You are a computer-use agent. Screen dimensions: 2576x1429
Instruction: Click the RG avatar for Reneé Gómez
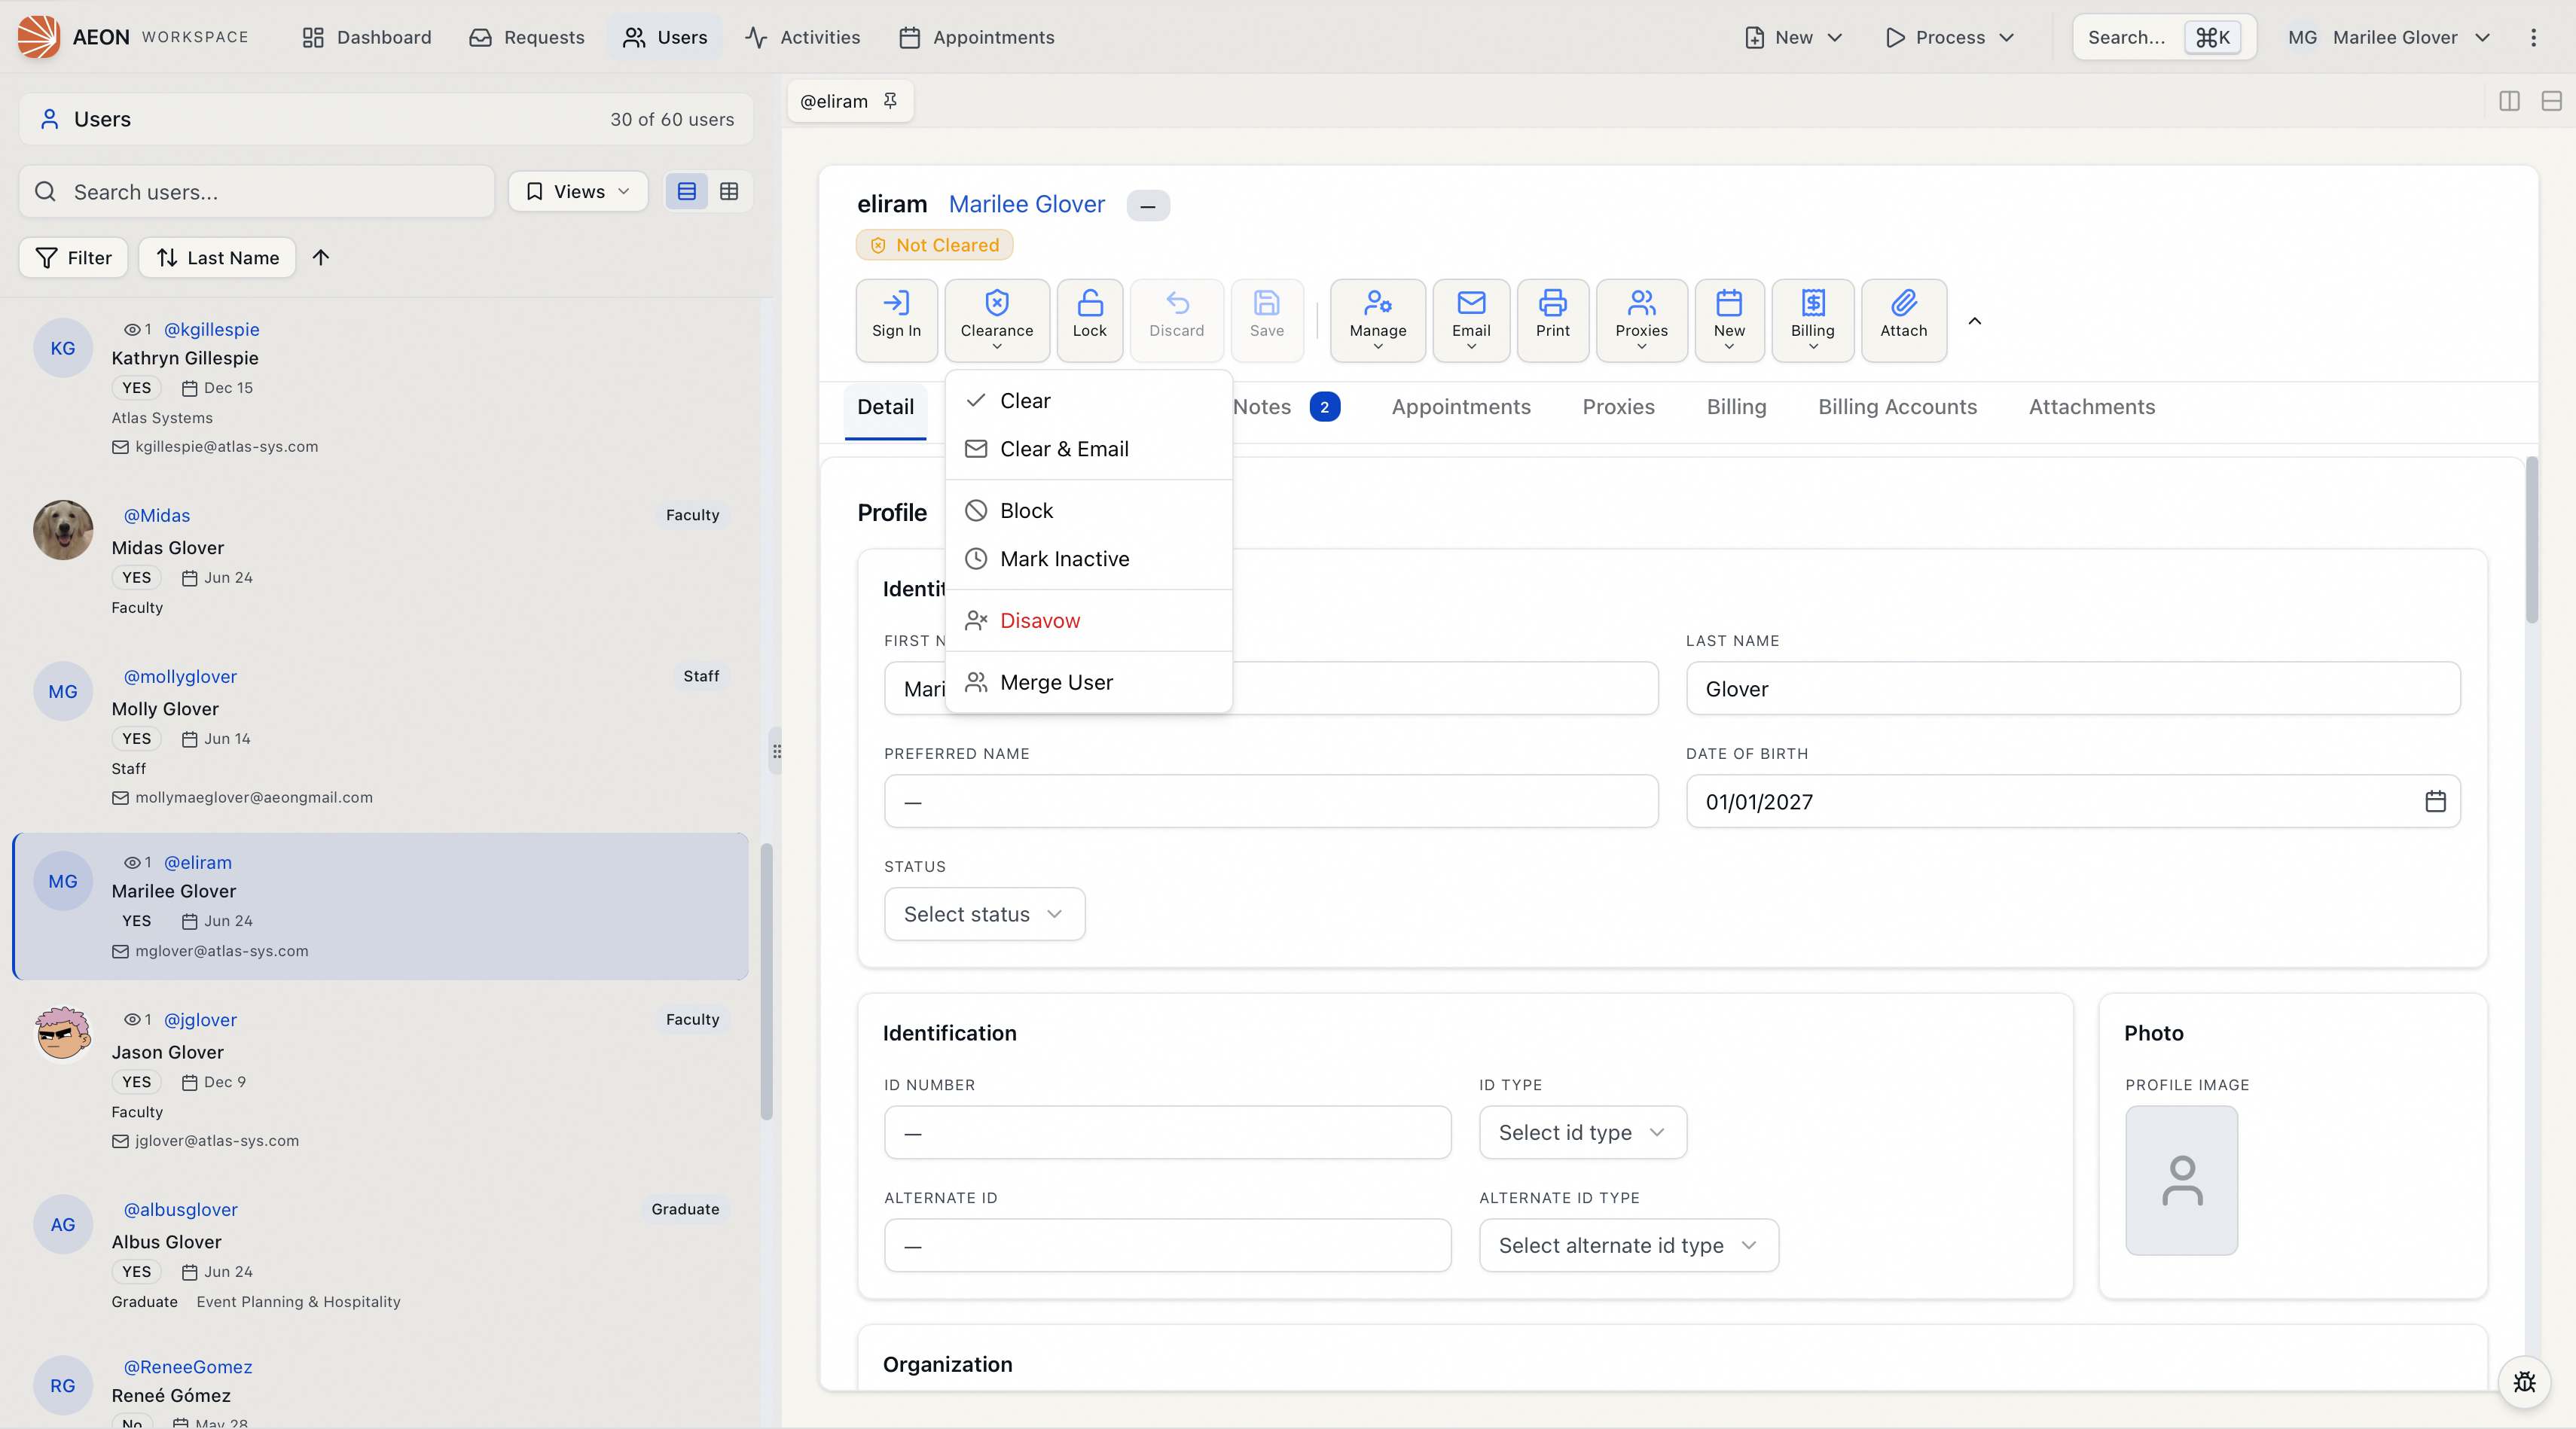[x=63, y=1385]
